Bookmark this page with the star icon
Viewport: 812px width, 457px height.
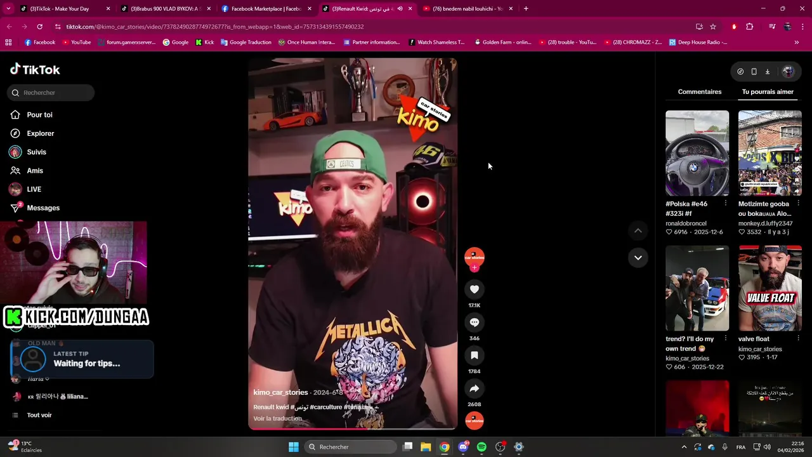coord(713,27)
